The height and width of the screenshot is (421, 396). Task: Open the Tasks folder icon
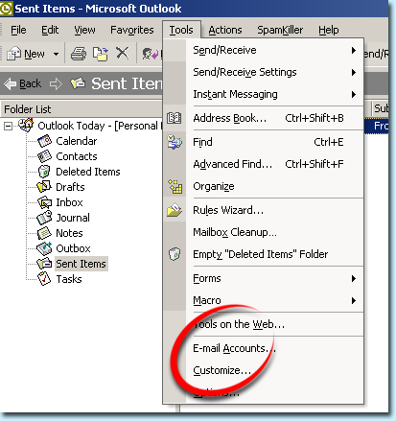coord(44,279)
